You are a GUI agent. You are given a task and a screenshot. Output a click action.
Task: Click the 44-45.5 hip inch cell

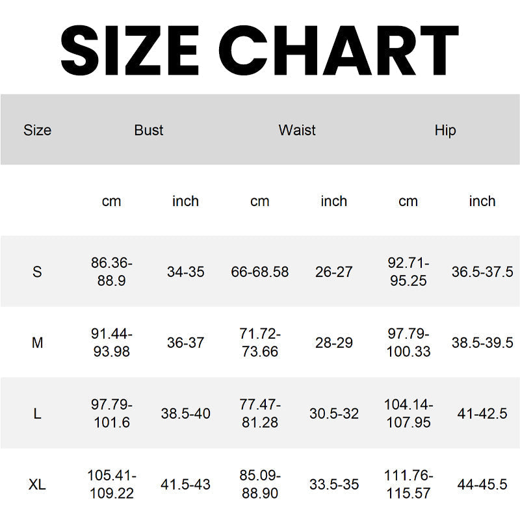click(x=482, y=484)
